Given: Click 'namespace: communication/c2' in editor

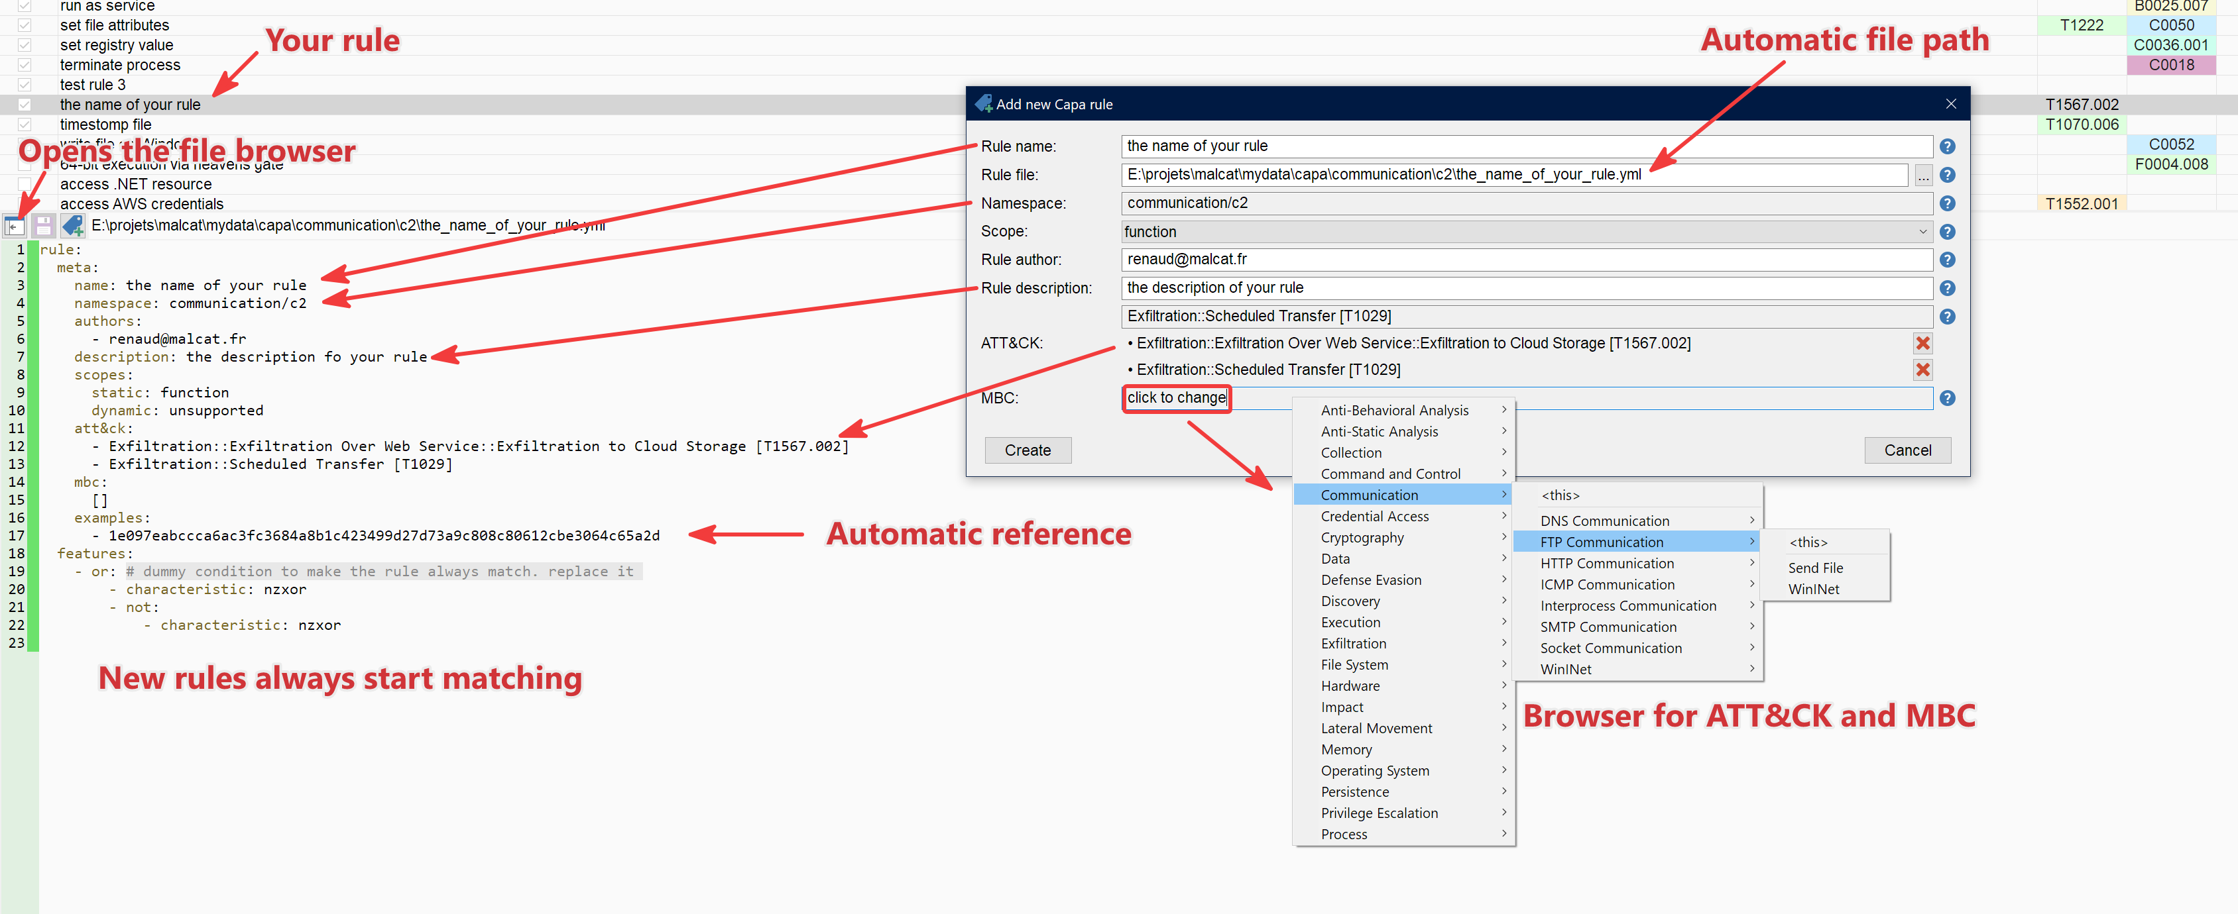Looking at the screenshot, I should coord(190,304).
